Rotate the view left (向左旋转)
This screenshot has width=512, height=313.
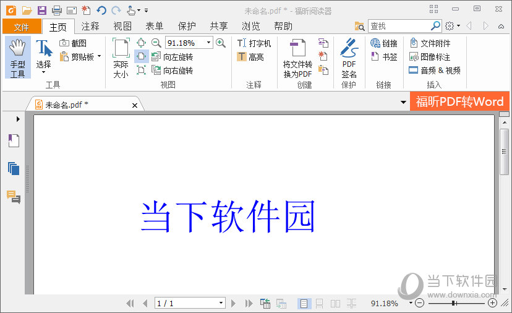173,57
